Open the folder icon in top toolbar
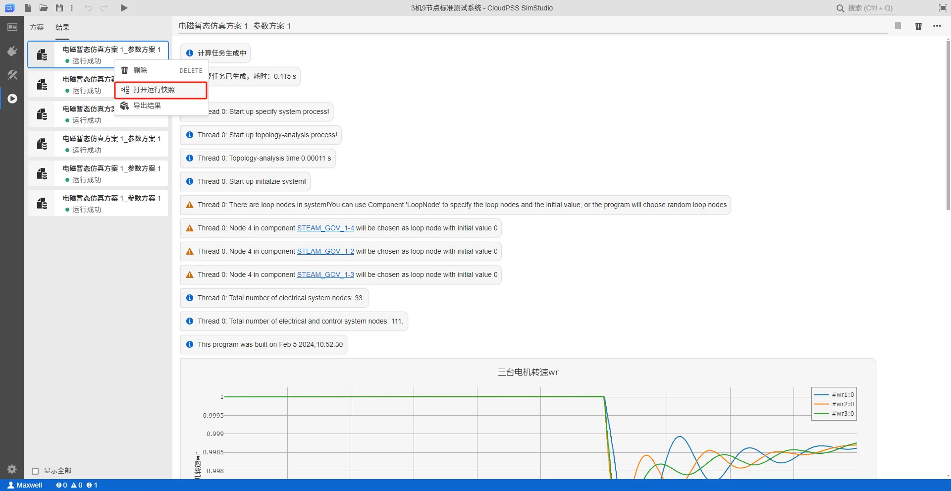 44,8
